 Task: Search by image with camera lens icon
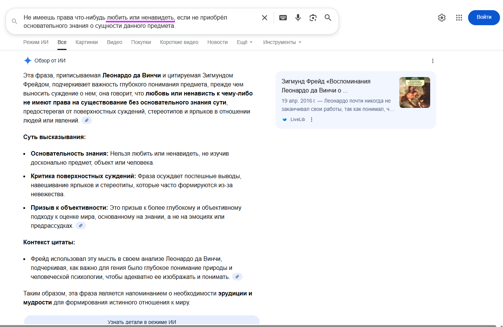[313, 18]
